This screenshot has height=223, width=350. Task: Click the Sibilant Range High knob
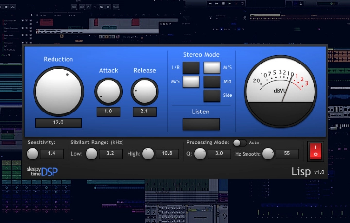tap(148, 154)
